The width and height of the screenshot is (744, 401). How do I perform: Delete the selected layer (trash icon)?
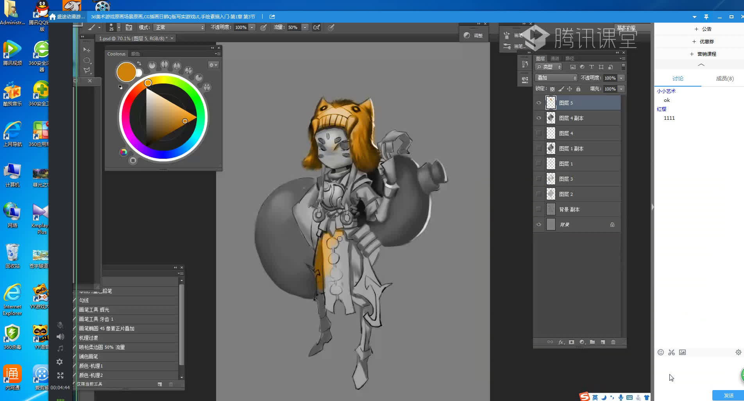coord(613,342)
